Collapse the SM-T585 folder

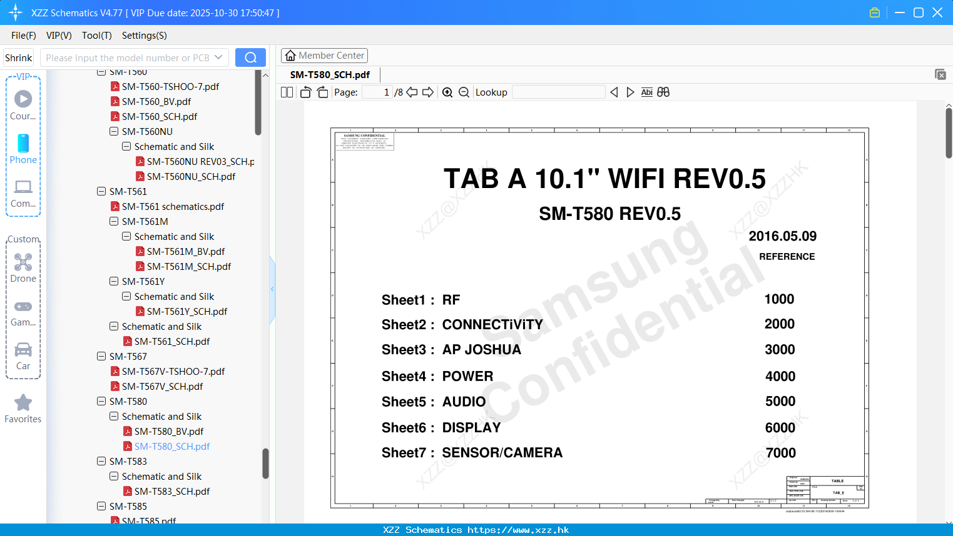tap(101, 506)
